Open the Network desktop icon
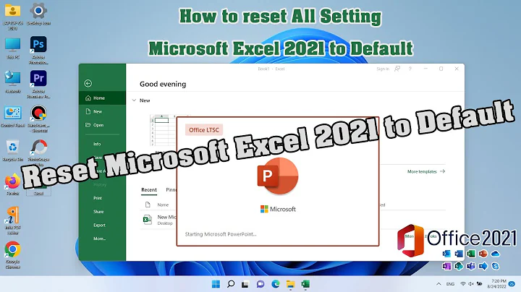Screen dimensions: 521x292 (12, 82)
